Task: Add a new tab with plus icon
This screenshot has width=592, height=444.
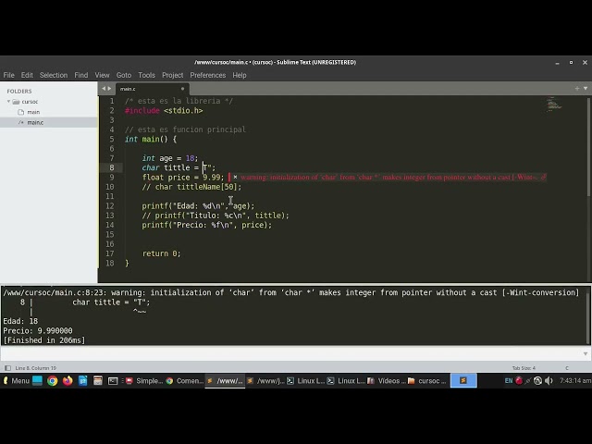Action: click(577, 89)
